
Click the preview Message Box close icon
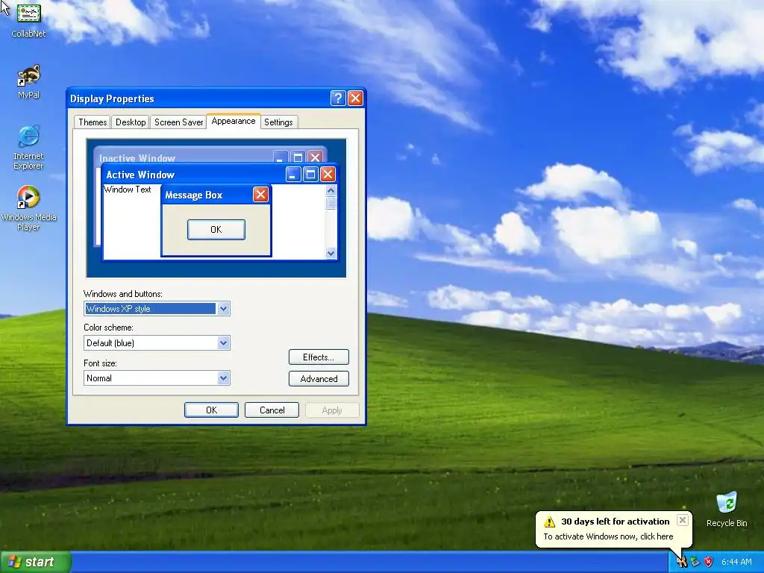pyautogui.click(x=260, y=195)
